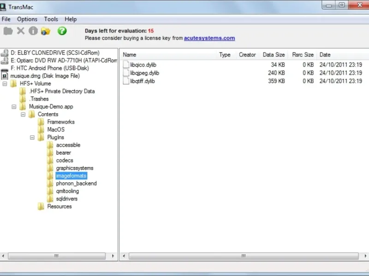Screen dimensions: 369x276
Task: Select the .HFS+ Private Directory Data item
Action: (62, 91)
